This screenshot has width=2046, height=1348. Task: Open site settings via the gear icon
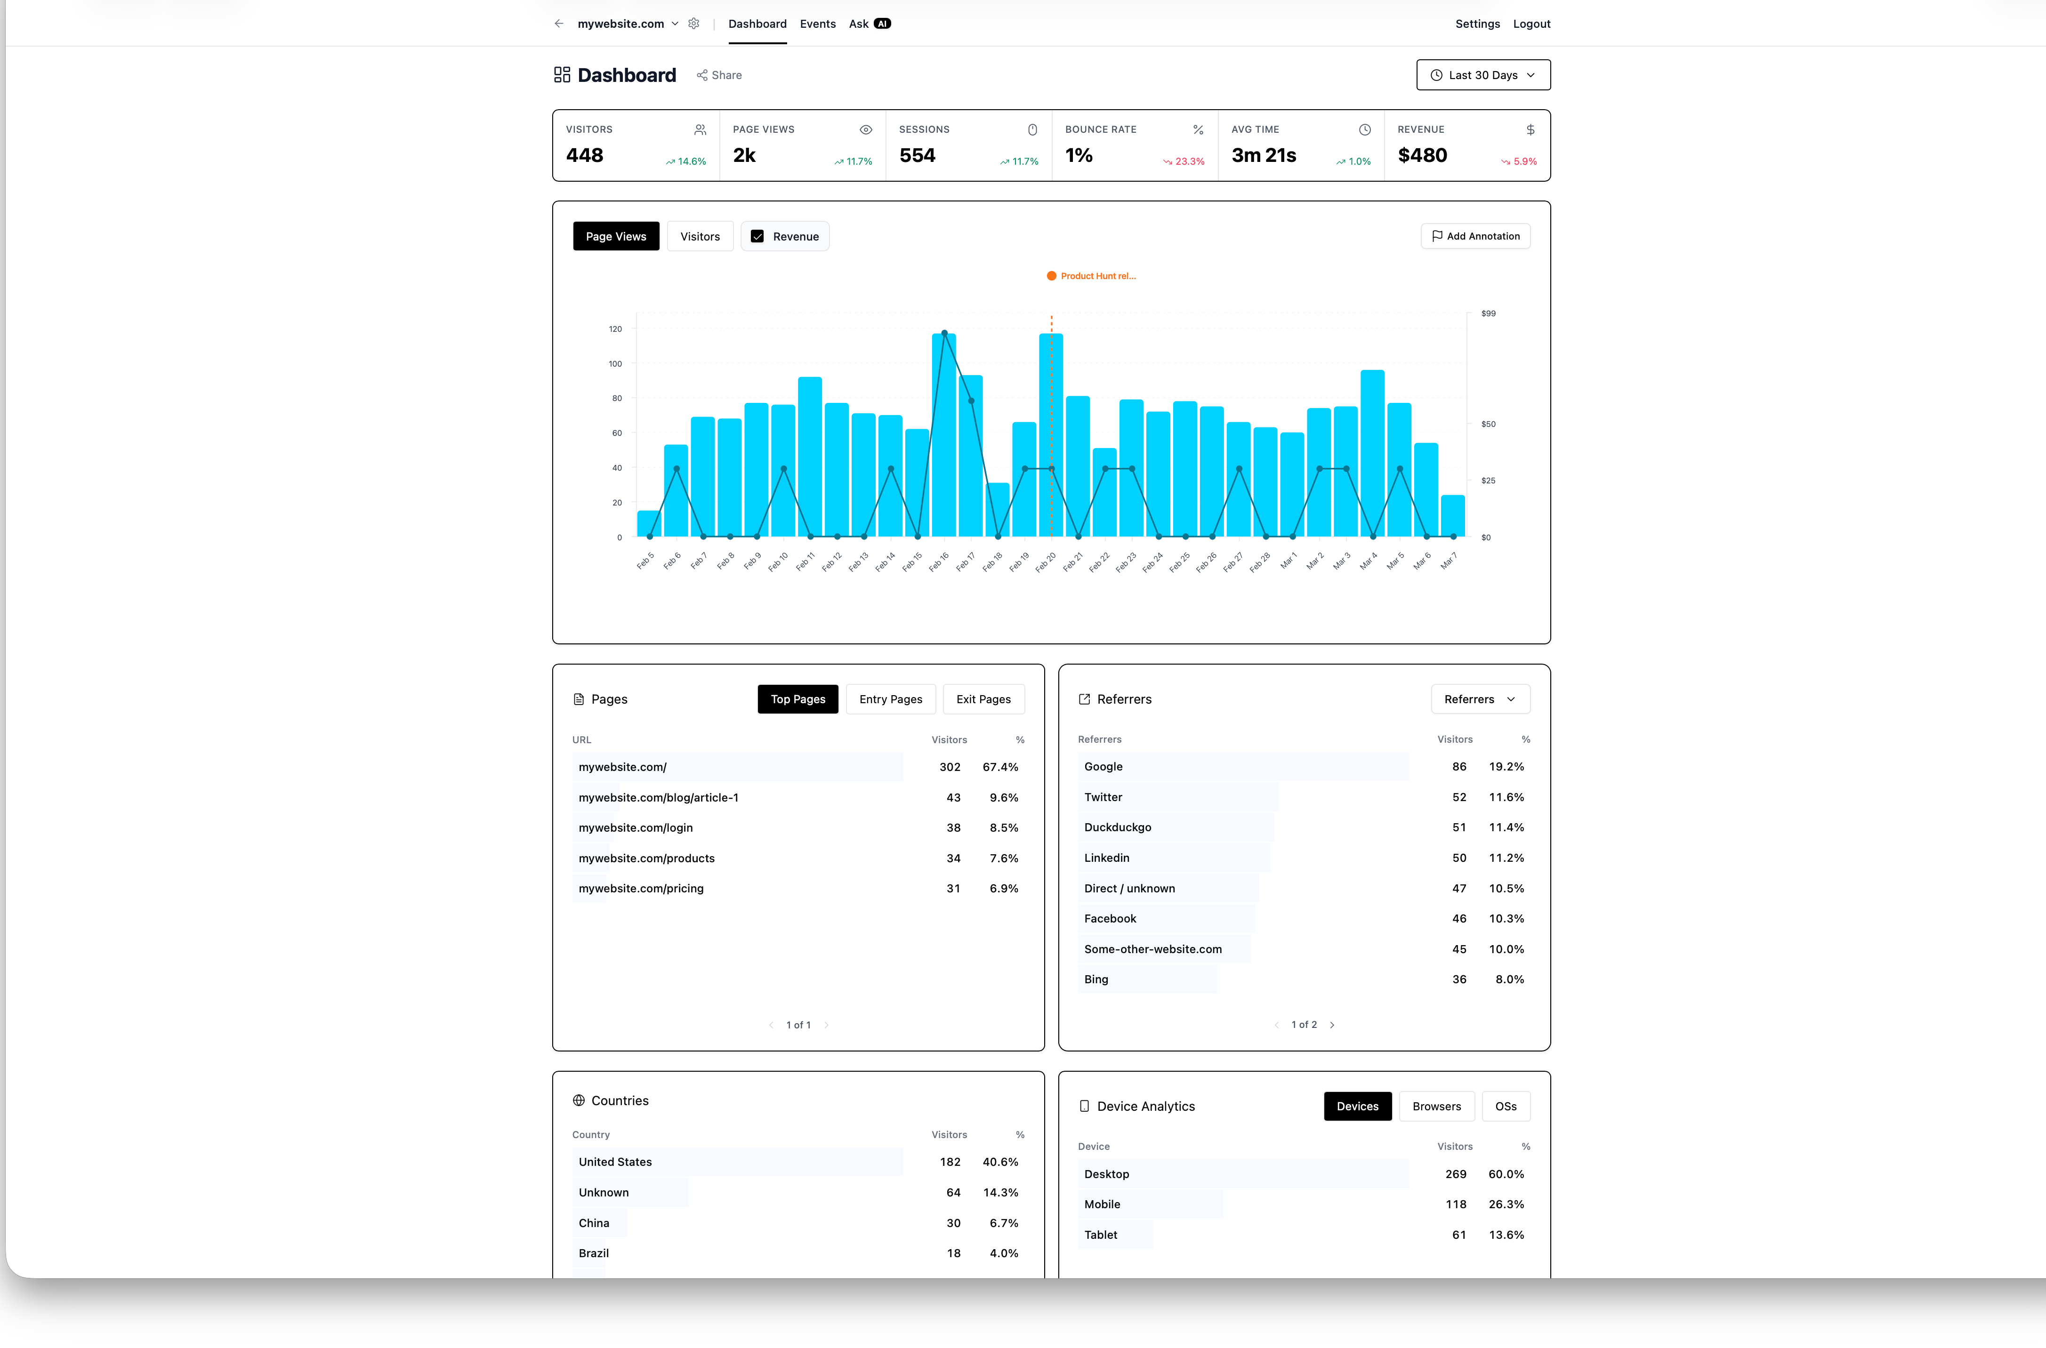694,23
